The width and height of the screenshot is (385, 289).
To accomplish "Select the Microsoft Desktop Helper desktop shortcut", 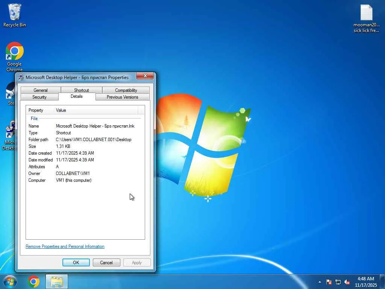I will (x=9, y=135).
